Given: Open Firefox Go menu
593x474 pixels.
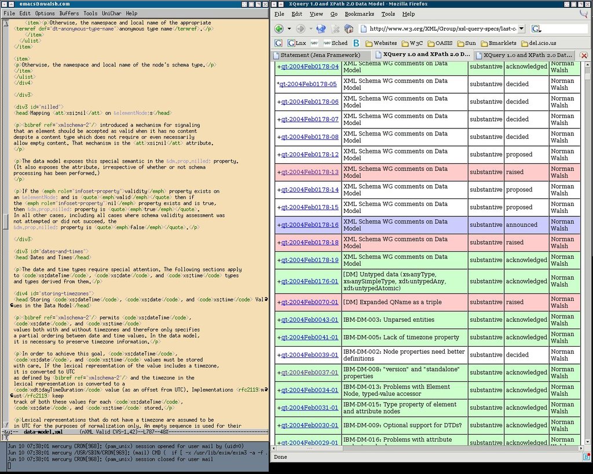Looking at the screenshot, I should [x=334, y=14].
